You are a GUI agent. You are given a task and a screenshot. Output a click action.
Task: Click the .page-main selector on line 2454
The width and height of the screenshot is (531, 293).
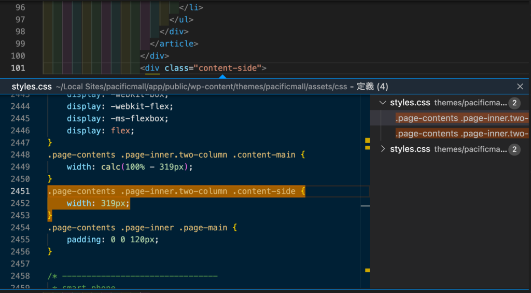pyautogui.click(x=203, y=228)
